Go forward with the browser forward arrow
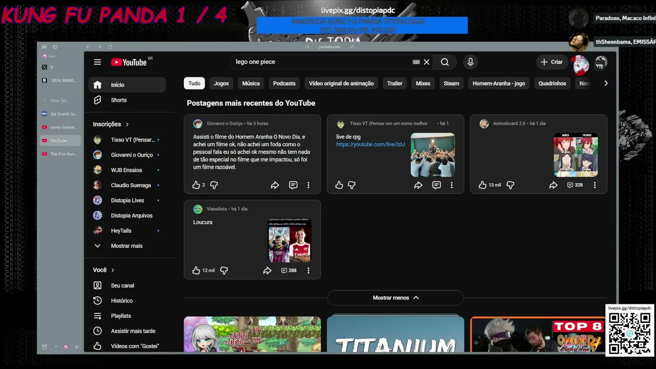 pyautogui.click(x=99, y=47)
